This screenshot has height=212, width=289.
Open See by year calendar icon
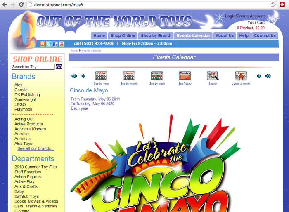101,76
